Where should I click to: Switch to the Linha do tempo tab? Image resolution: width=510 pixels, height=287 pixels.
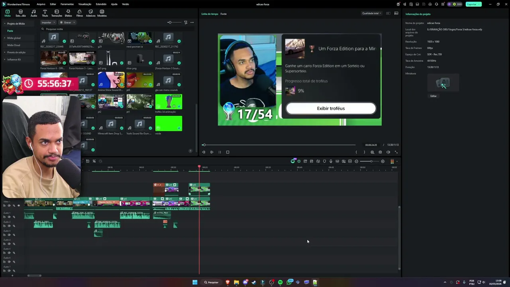click(210, 14)
